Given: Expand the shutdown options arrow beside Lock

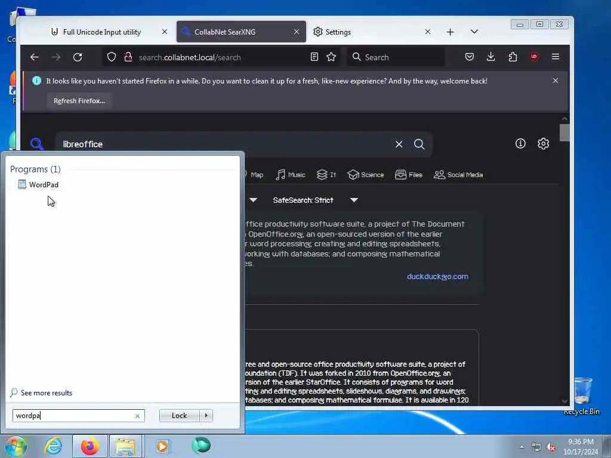Looking at the screenshot, I should coord(206,416).
